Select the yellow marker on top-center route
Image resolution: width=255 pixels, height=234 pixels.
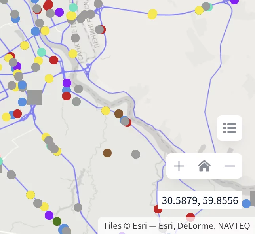pos(152,15)
